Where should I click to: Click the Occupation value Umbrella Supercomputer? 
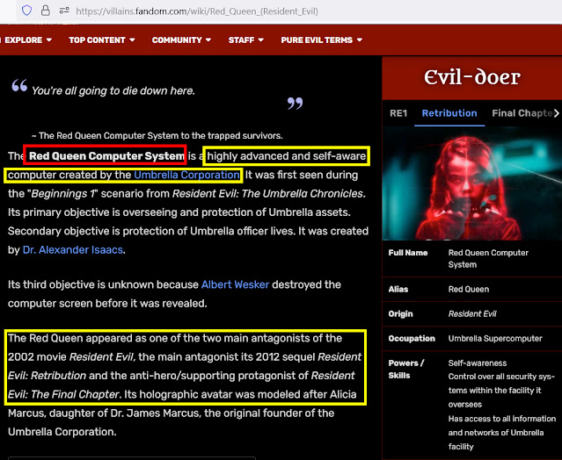coord(495,338)
